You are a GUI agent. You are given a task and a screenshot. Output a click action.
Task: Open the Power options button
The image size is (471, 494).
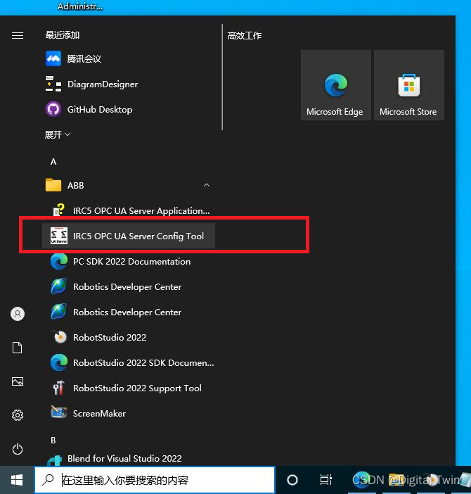click(18, 449)
